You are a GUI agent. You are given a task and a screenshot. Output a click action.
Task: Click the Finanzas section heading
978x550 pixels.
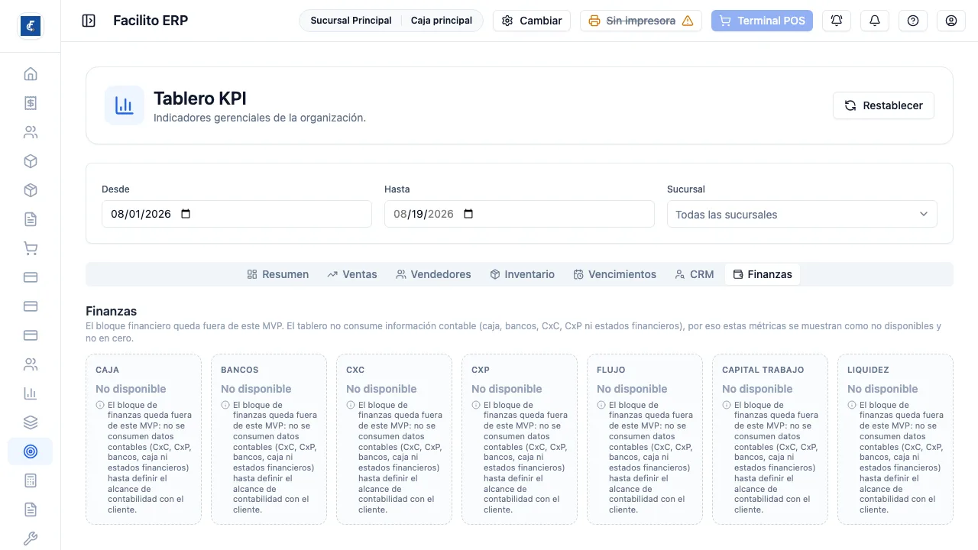[x=112, y=311]
